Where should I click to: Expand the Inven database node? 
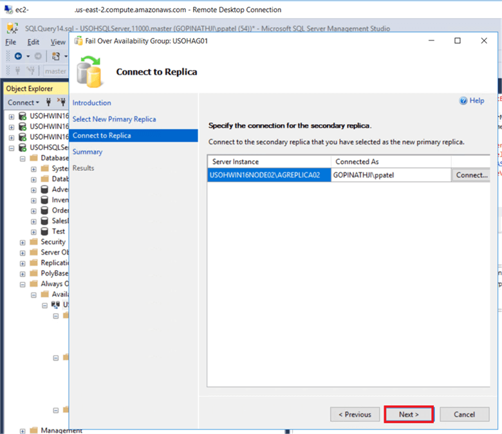click(33, 201)
